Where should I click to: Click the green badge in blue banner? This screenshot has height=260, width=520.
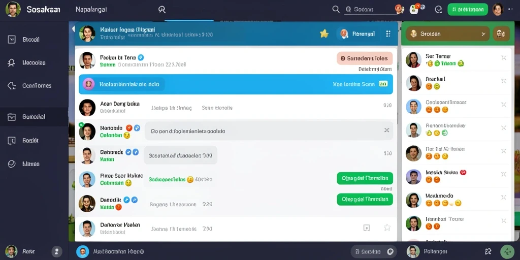(x=383, y=84)
